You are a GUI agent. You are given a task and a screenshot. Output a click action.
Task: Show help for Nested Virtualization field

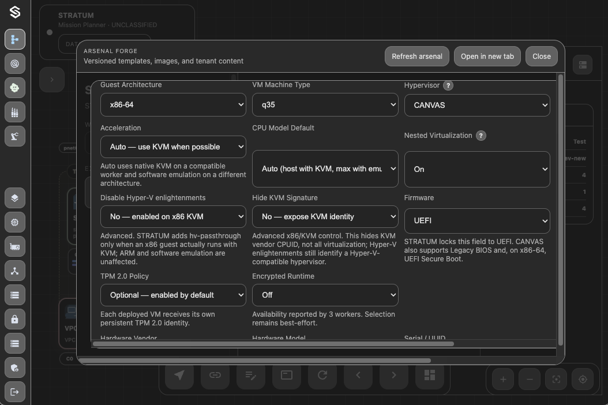pyautogui.click(x=481, y=136)
